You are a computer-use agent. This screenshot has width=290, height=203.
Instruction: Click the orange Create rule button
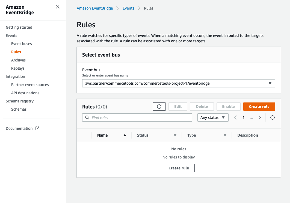pyautogui.click(x=259, y=107)
